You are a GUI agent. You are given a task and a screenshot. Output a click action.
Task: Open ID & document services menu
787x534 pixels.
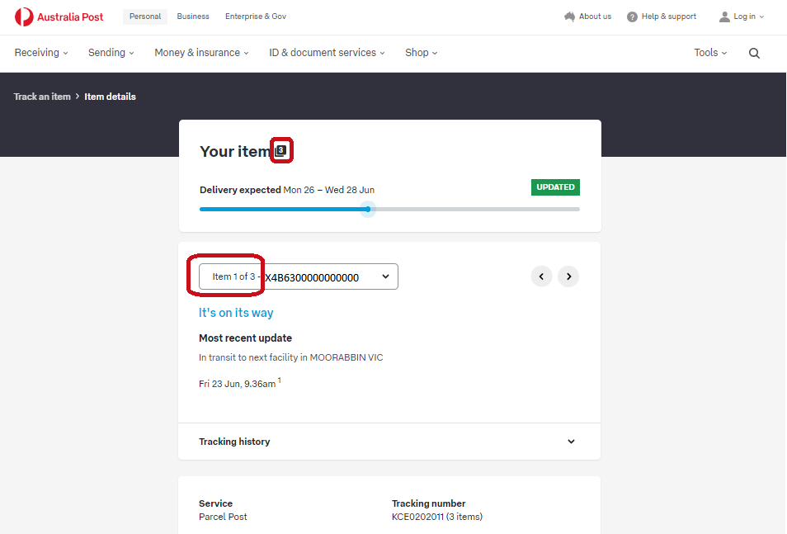click(x=328, y=53)
